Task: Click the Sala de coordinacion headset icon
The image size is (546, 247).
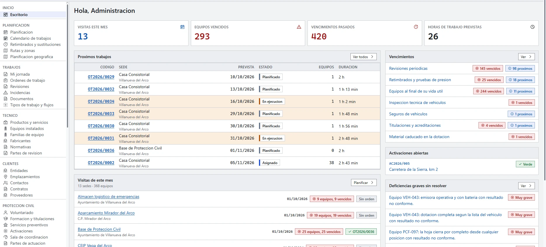Action: click(x=6, y=237)
